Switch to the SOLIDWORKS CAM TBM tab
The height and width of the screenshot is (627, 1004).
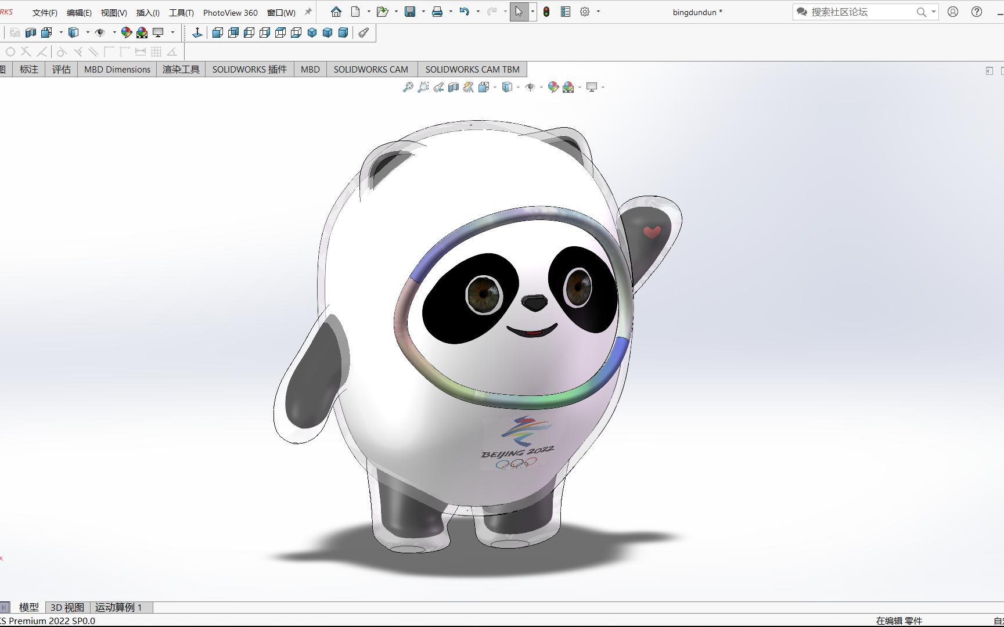(472, 69)
